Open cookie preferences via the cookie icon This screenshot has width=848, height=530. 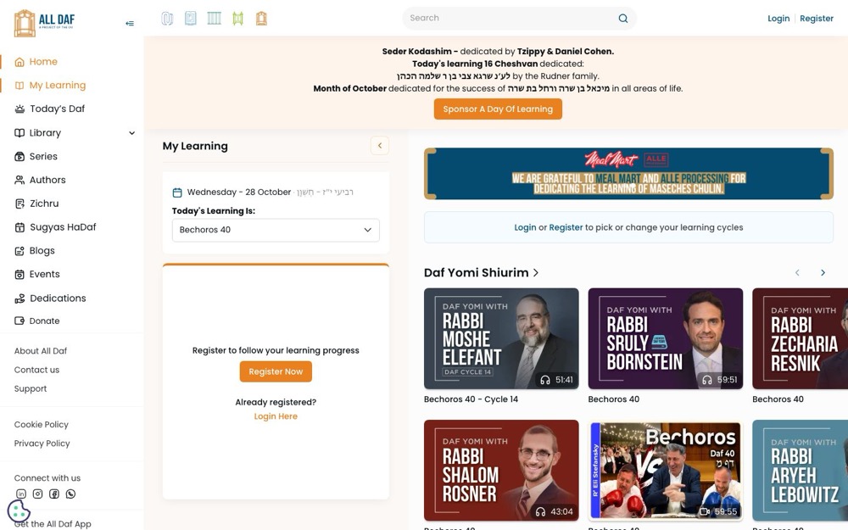(x=19, y=510)
